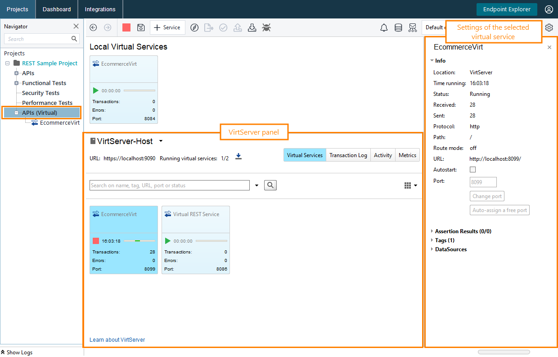Open the Learn about VirtServer link

coord(117,340)
